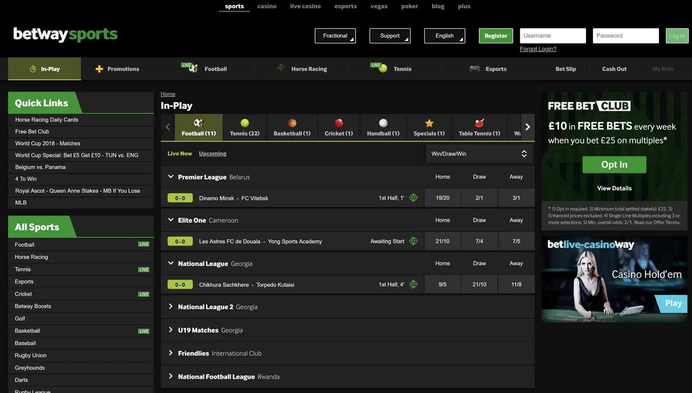Click the green Register button
The width and height of the screenshot is (692, 393).
click(496, 36)
